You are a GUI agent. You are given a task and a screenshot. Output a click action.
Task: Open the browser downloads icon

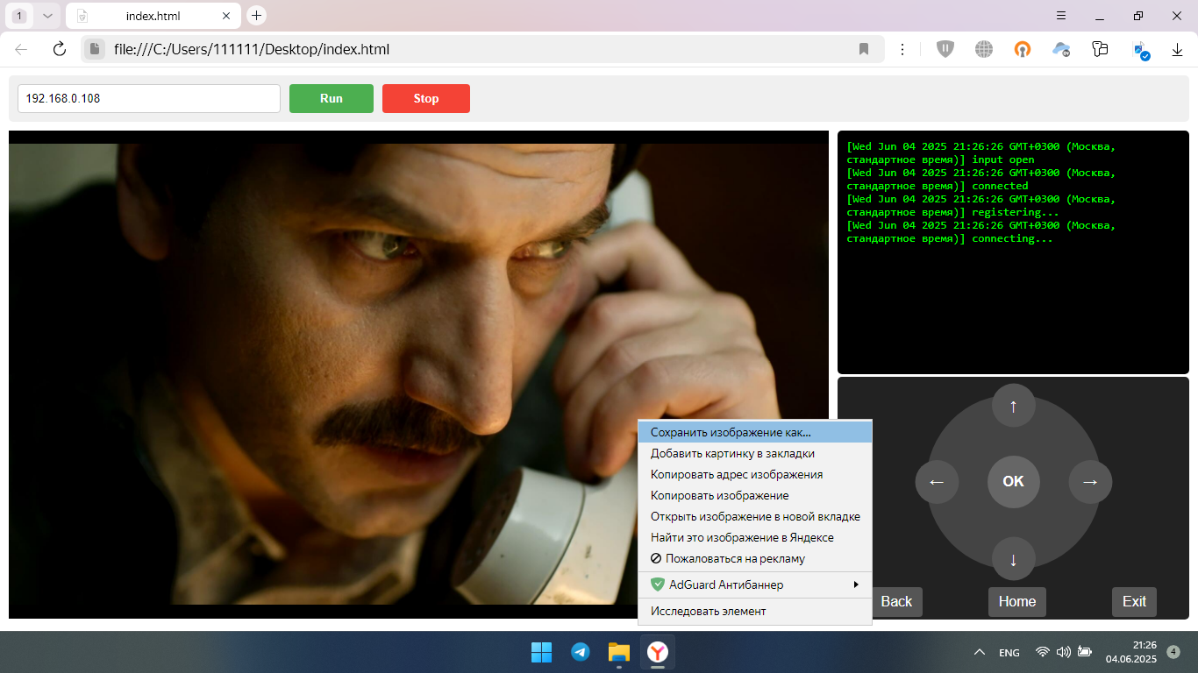click(1178, 50)
